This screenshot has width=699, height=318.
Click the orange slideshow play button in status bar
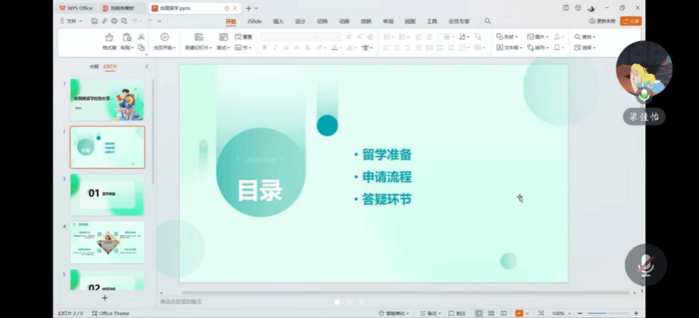point(519,314)
